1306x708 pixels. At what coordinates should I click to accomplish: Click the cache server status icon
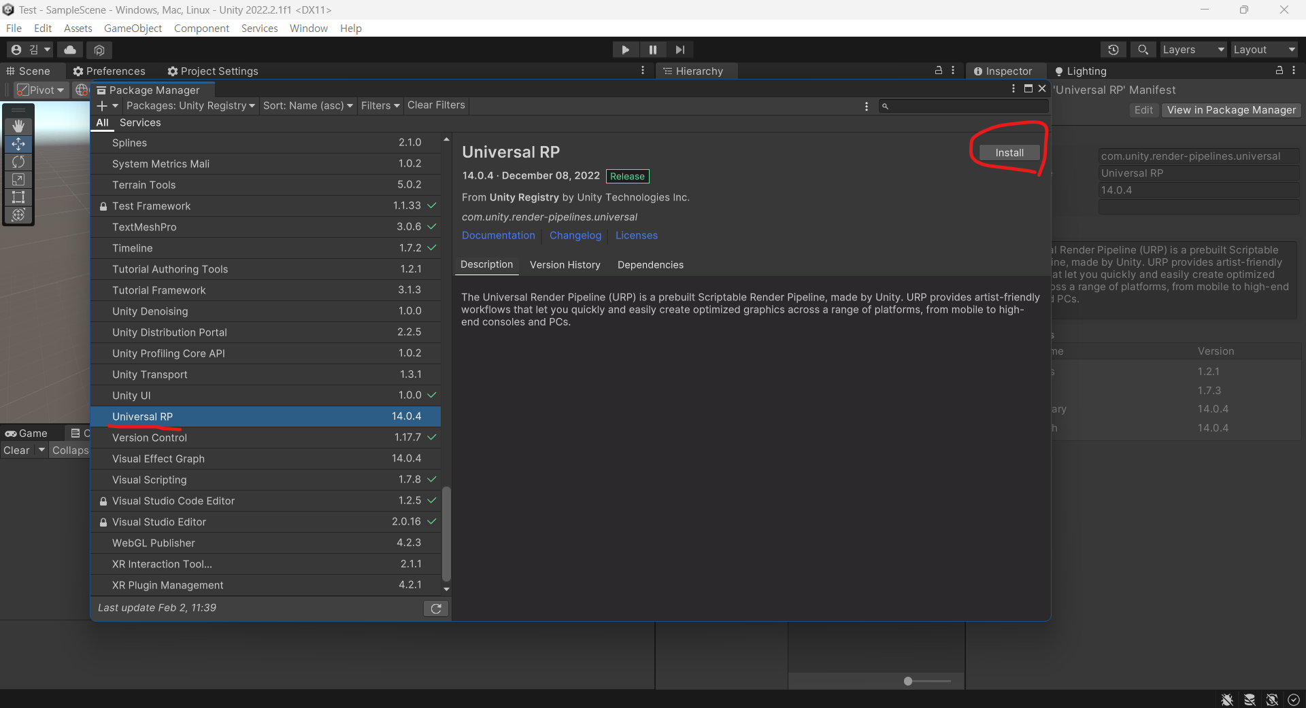pos(1250,699)
